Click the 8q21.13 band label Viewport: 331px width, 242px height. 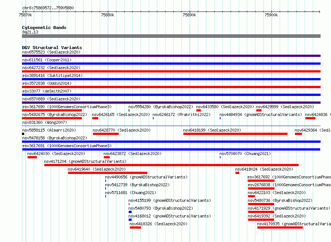point(30,32)
